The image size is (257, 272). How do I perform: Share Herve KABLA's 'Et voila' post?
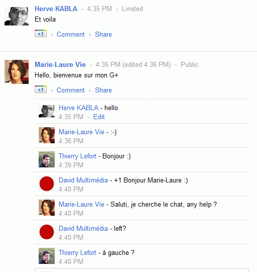point(103,34)
